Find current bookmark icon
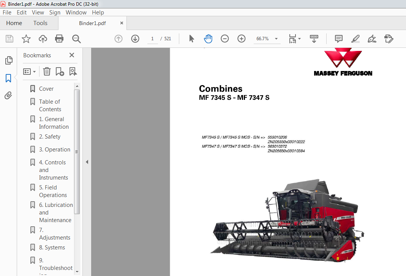Screen dimensions: 406x276 73,71
